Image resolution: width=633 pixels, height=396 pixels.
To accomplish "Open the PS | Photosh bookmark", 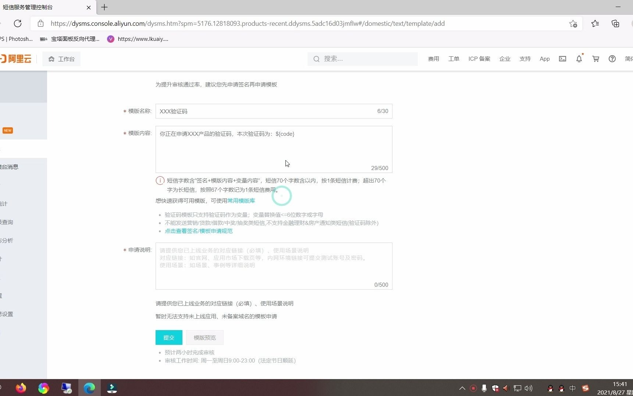I will point(16,39).
